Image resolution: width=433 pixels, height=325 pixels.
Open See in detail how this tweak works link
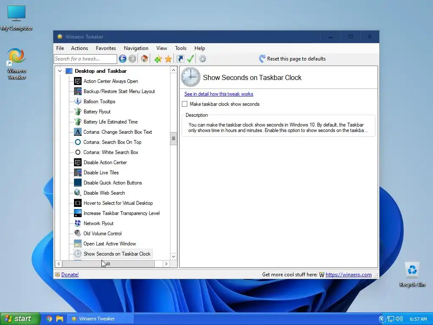pos(219,94)
